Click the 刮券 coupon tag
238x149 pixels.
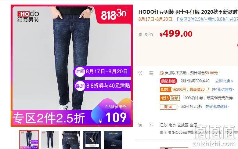point(175,98)
